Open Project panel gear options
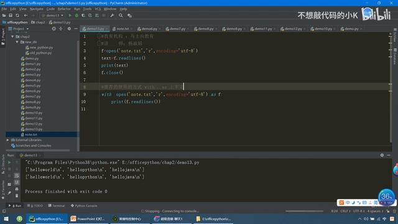The height and width of the screenshot is (224, 398). [x=69, y=29]
